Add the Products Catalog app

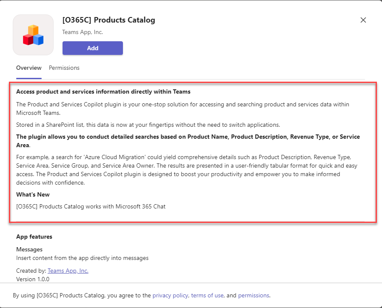[x=93, y=48]
